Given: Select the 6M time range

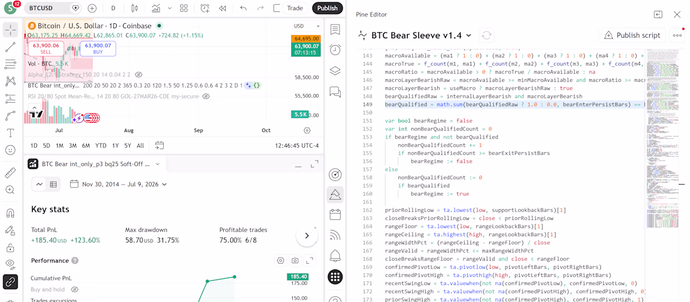Looking at the screenshot, I should (86, 145).
